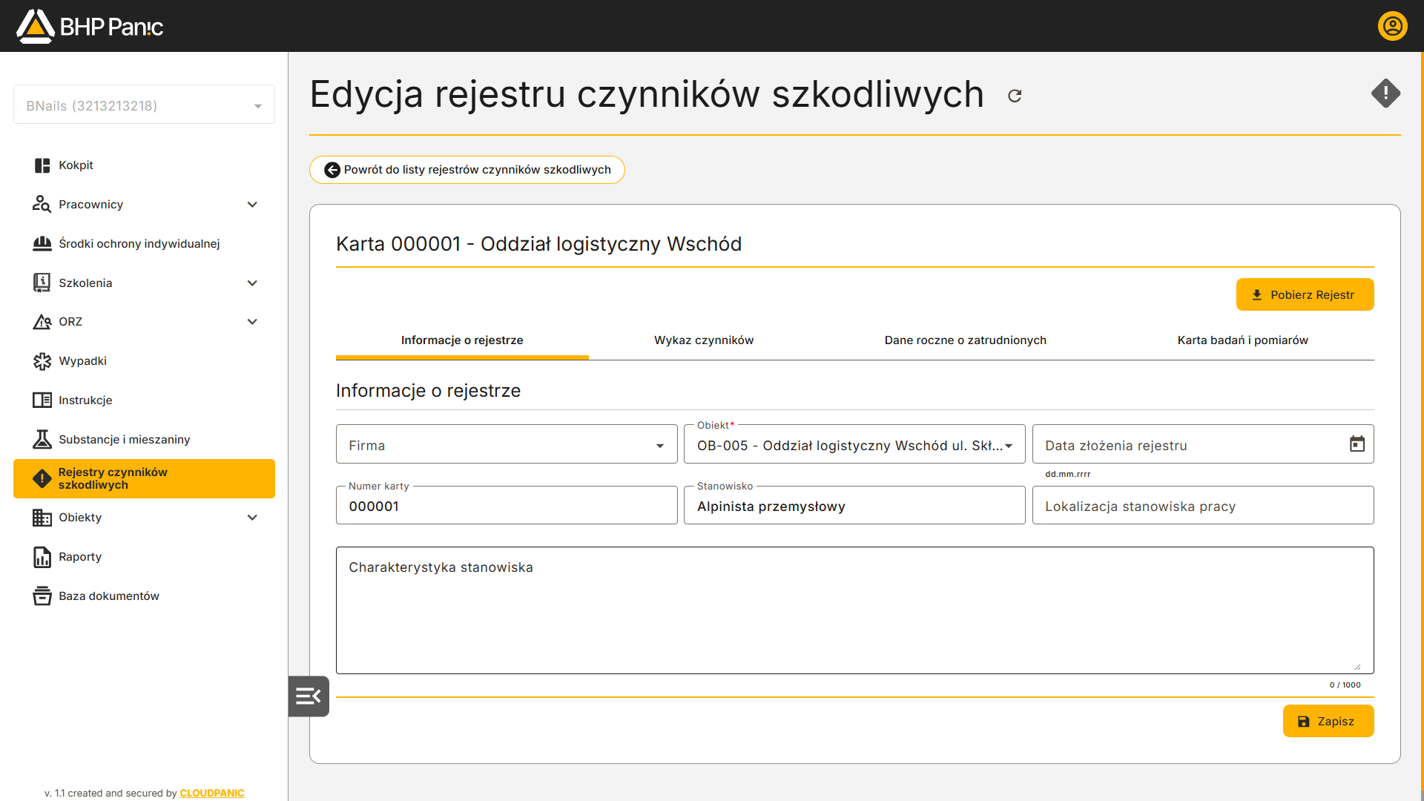Click the Kokpit dashboard icon

[42, 165]
